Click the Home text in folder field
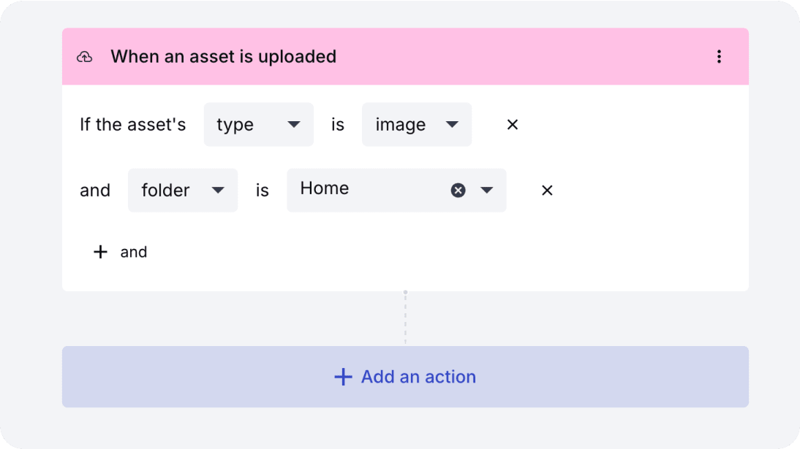Viewport: 800px width, 449px height. click(325, 188)
